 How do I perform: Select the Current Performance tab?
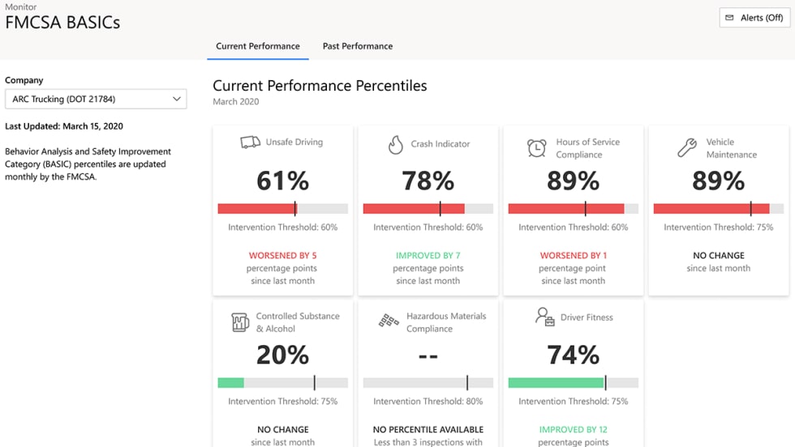click(257, 46)
